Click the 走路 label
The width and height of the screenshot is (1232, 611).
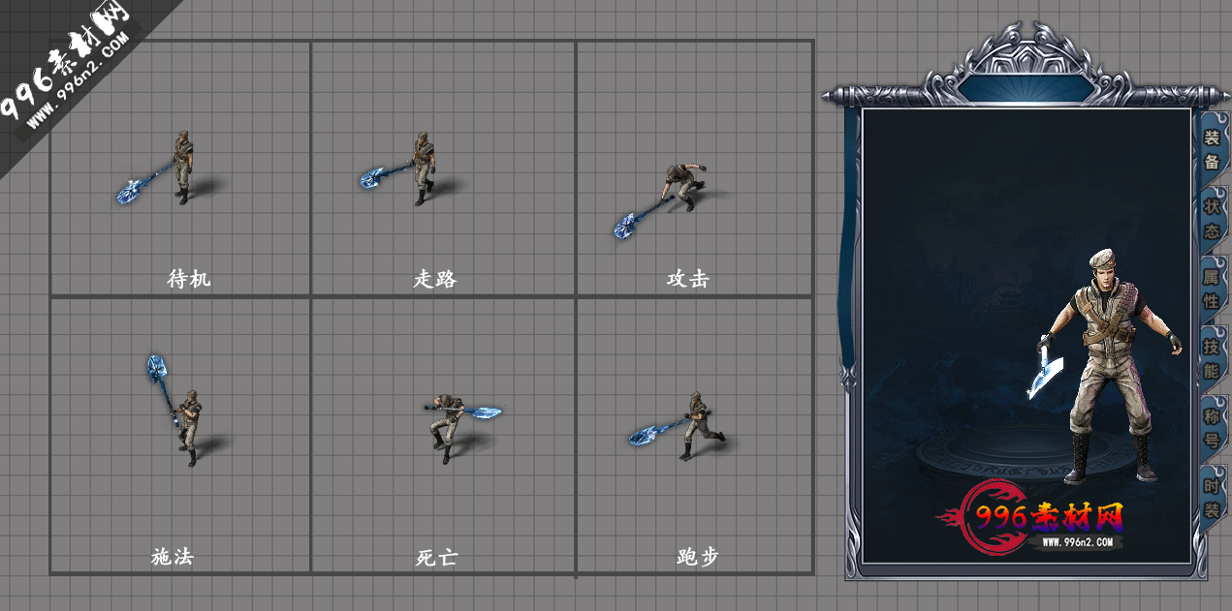coord(435,279)
